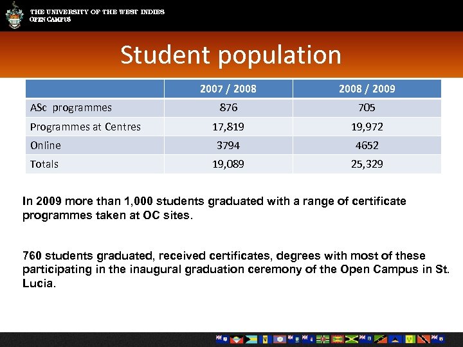Select the Grenada flag

click(338, 340)
